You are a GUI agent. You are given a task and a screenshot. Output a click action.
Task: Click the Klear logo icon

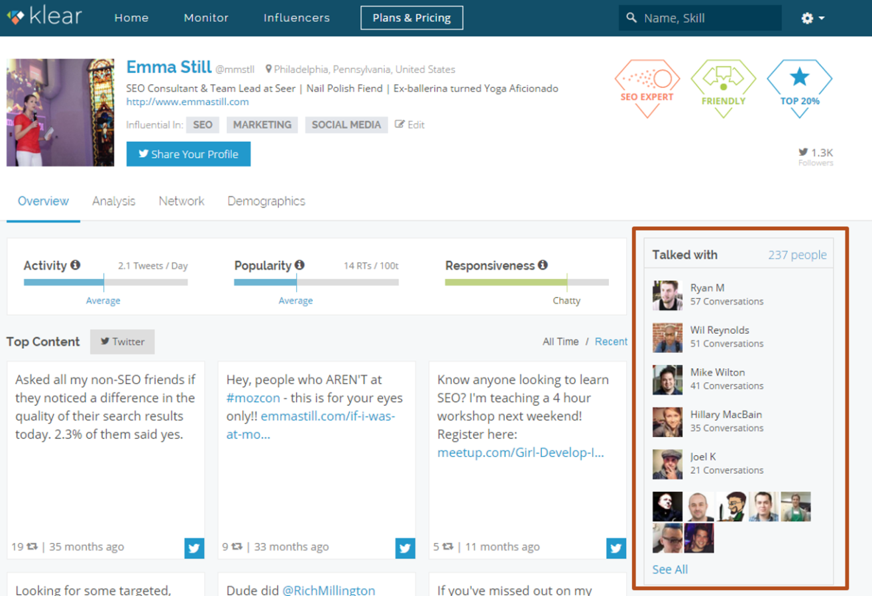pos(16,17)
